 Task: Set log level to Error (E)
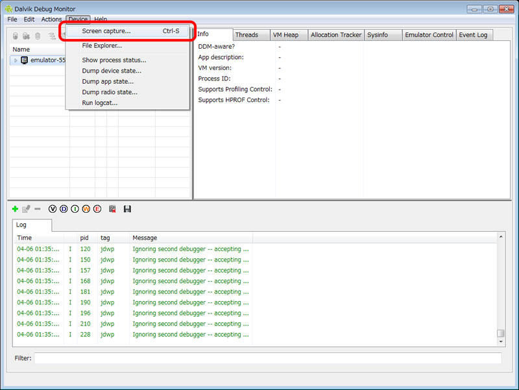point(97,209)
